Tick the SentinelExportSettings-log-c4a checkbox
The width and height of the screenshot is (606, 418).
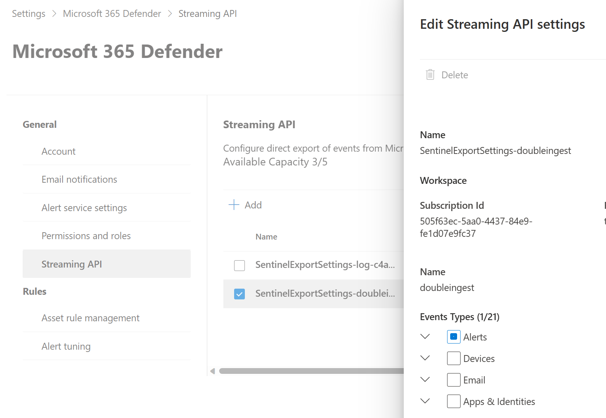(x=239, y=265)
